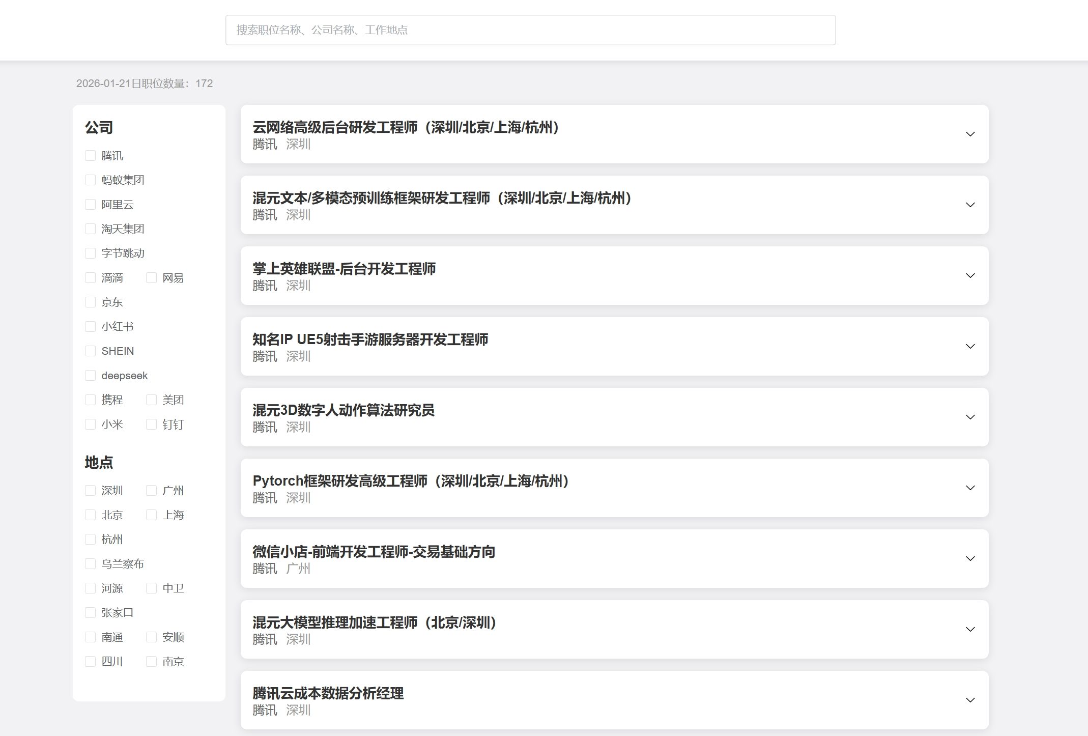This screenshot has width=1088, height=736.
Task: Check the 深圳 location filter
Action: pos(91,491)
